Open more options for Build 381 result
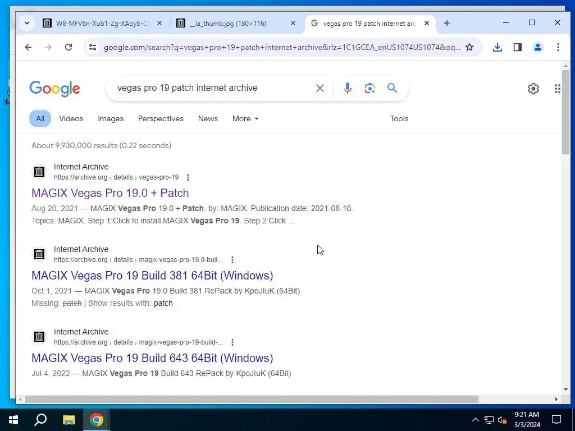This screenshot has width=575, height=431. [232, 260]
